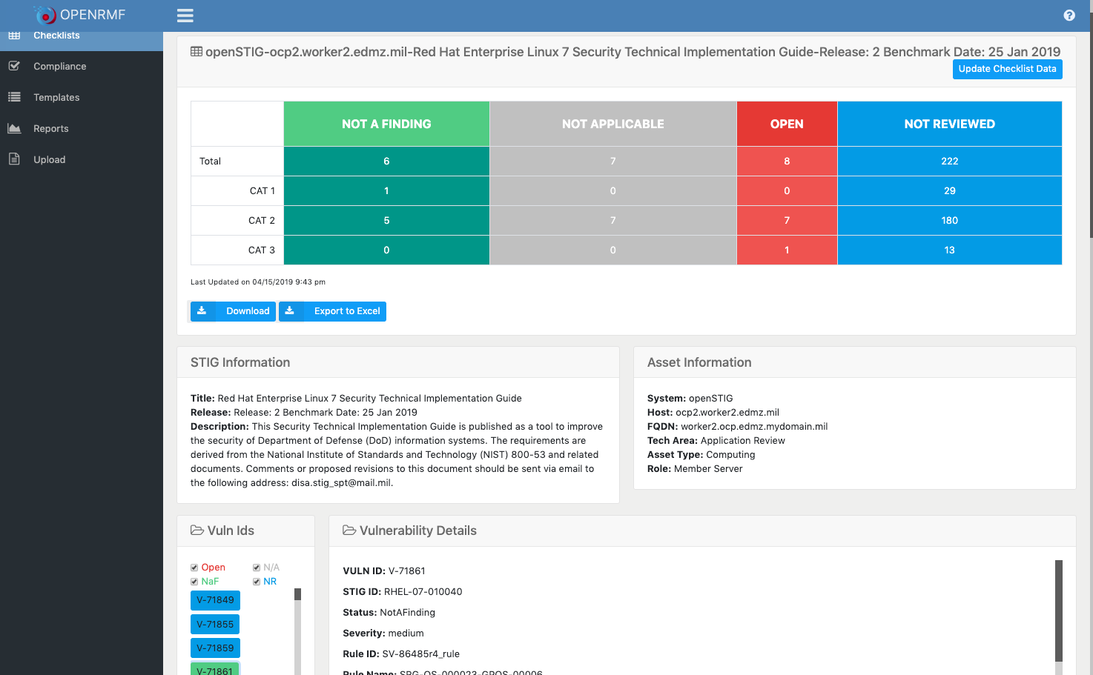
Task: Click the Role Member Server line
Action: pyautogui.click(x=695, y=468)
